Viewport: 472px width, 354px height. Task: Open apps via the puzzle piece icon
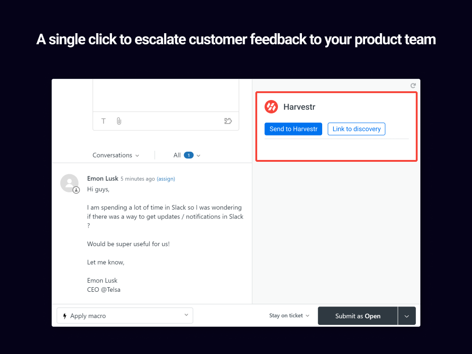tap(228, 121)
